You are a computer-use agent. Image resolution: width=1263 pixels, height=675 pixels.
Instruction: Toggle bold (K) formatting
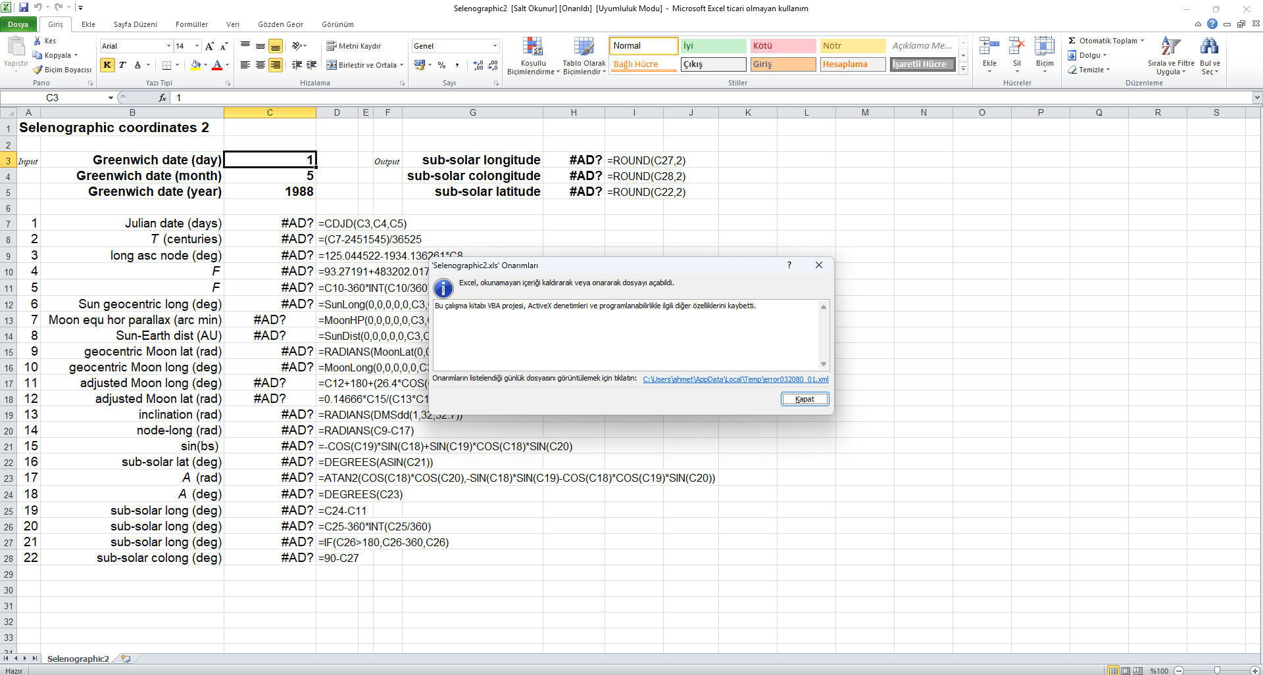pyautogui.click(x=107, y=65)
